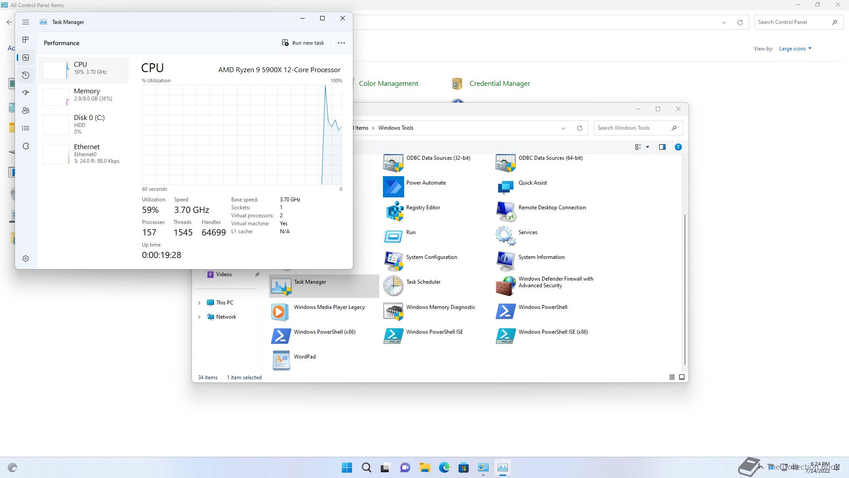Select Ethernet performance entry
The height and width of the screenshot is (478, 849).
pos(84,154)
